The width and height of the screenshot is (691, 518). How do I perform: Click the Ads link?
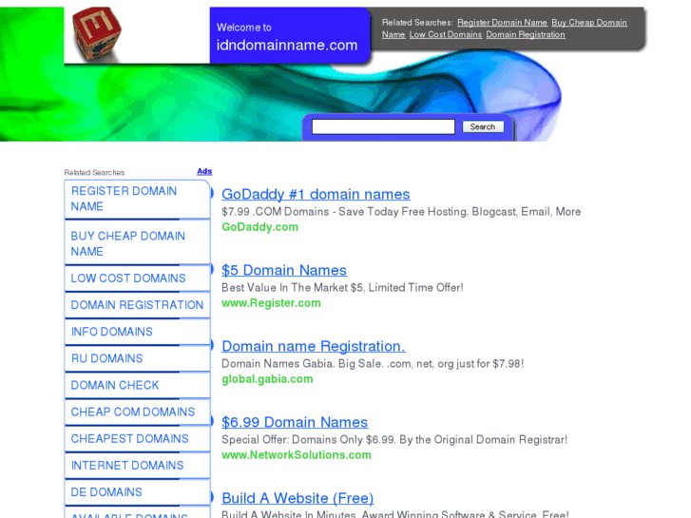204,171
